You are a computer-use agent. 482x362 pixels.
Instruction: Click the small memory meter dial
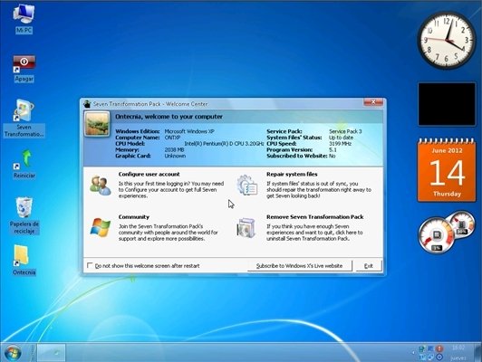[461, 224]
